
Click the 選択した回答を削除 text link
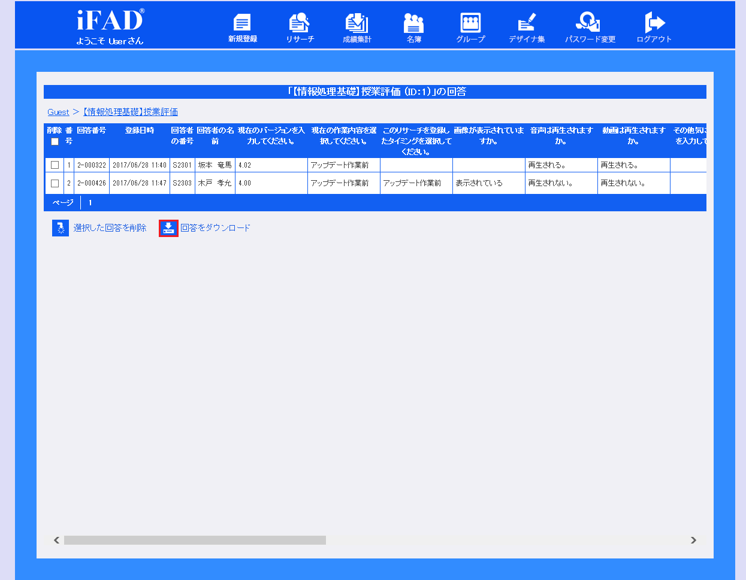tap(110, 228)
